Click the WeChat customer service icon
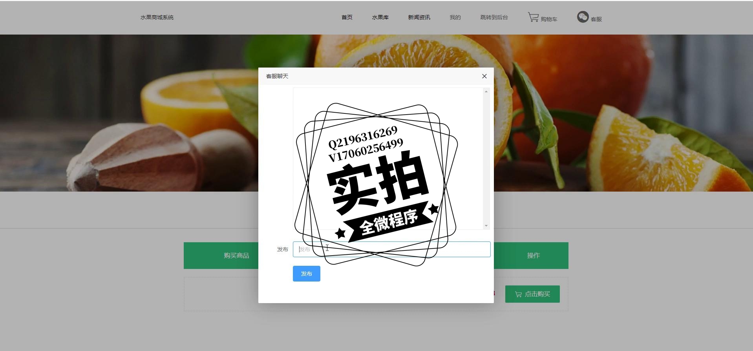 click(583, 17)
